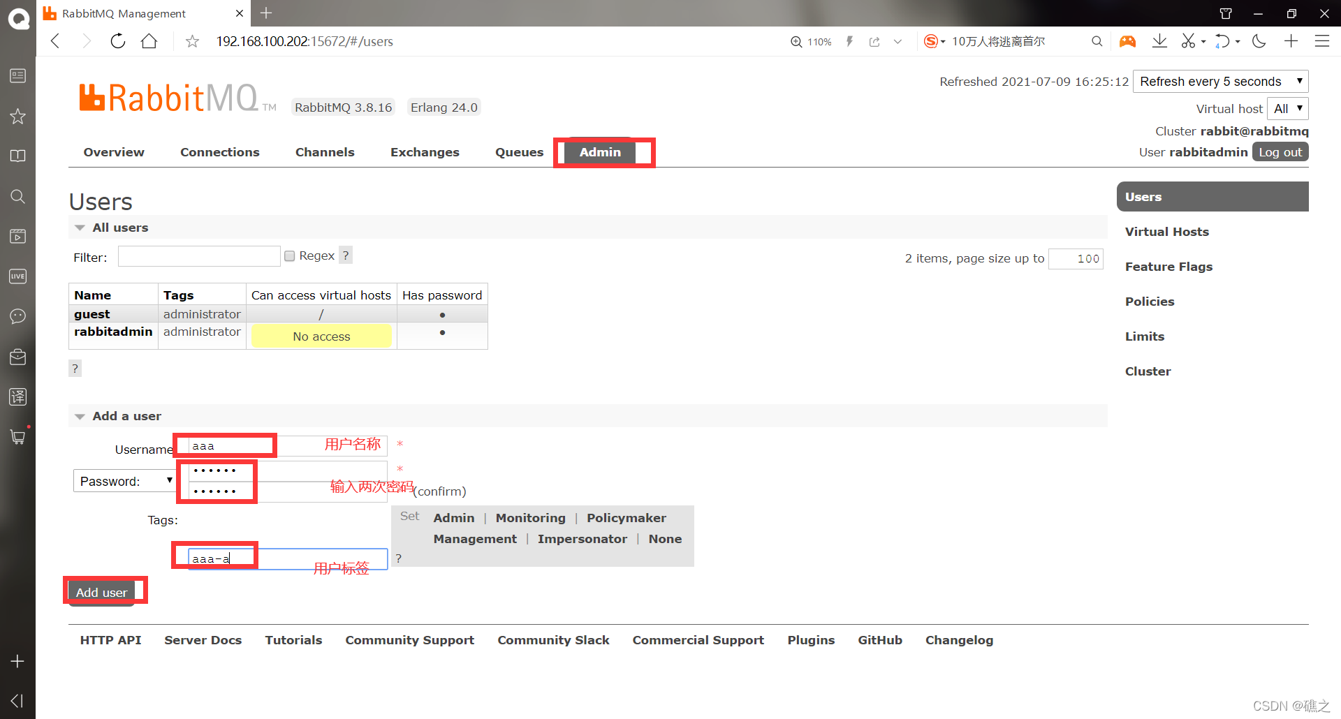Open the Server Docs link
The height and width of the screenshot is (719, 1341).
tap(203, 639)
